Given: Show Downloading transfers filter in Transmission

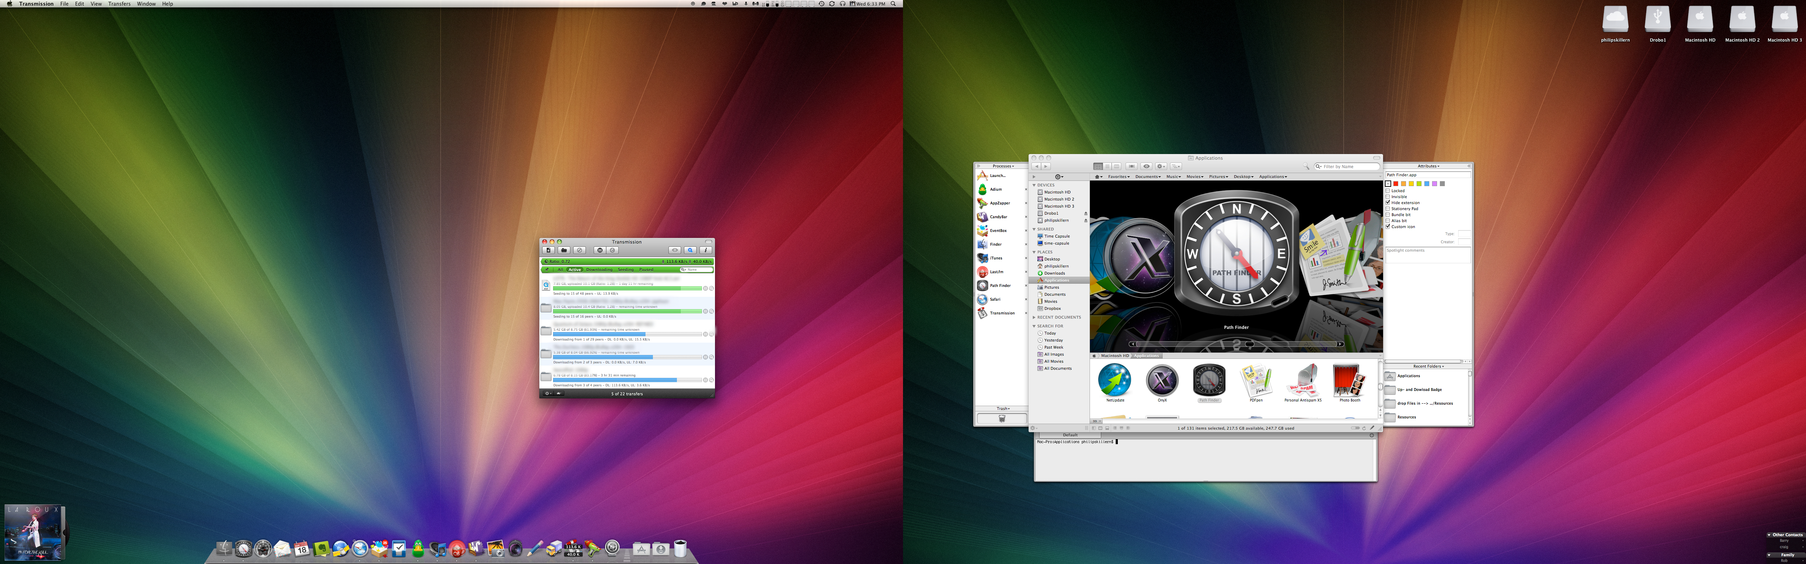Looking at the screenshot, I should pos(599,270).
